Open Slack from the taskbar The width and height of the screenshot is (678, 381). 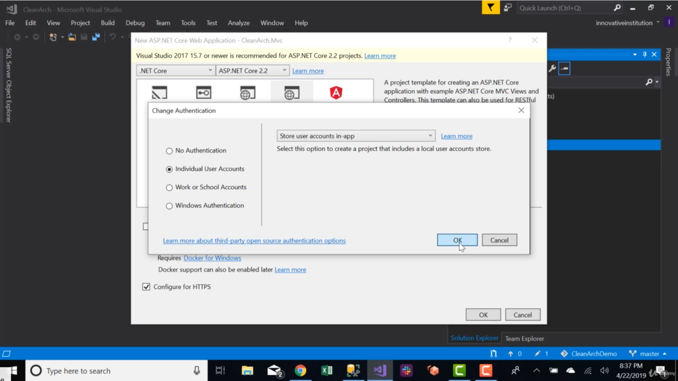tap(406, 370)
